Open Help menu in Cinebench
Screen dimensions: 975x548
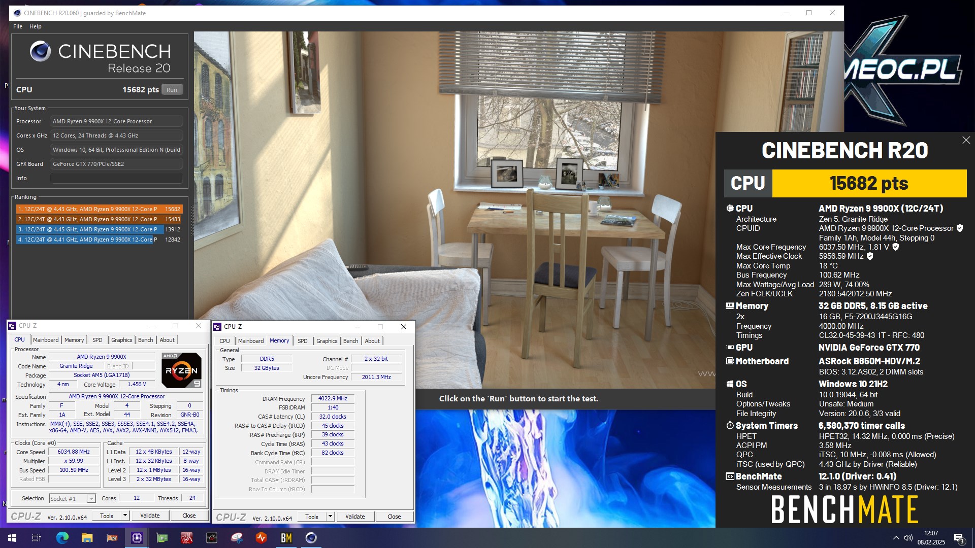point(36,26)
